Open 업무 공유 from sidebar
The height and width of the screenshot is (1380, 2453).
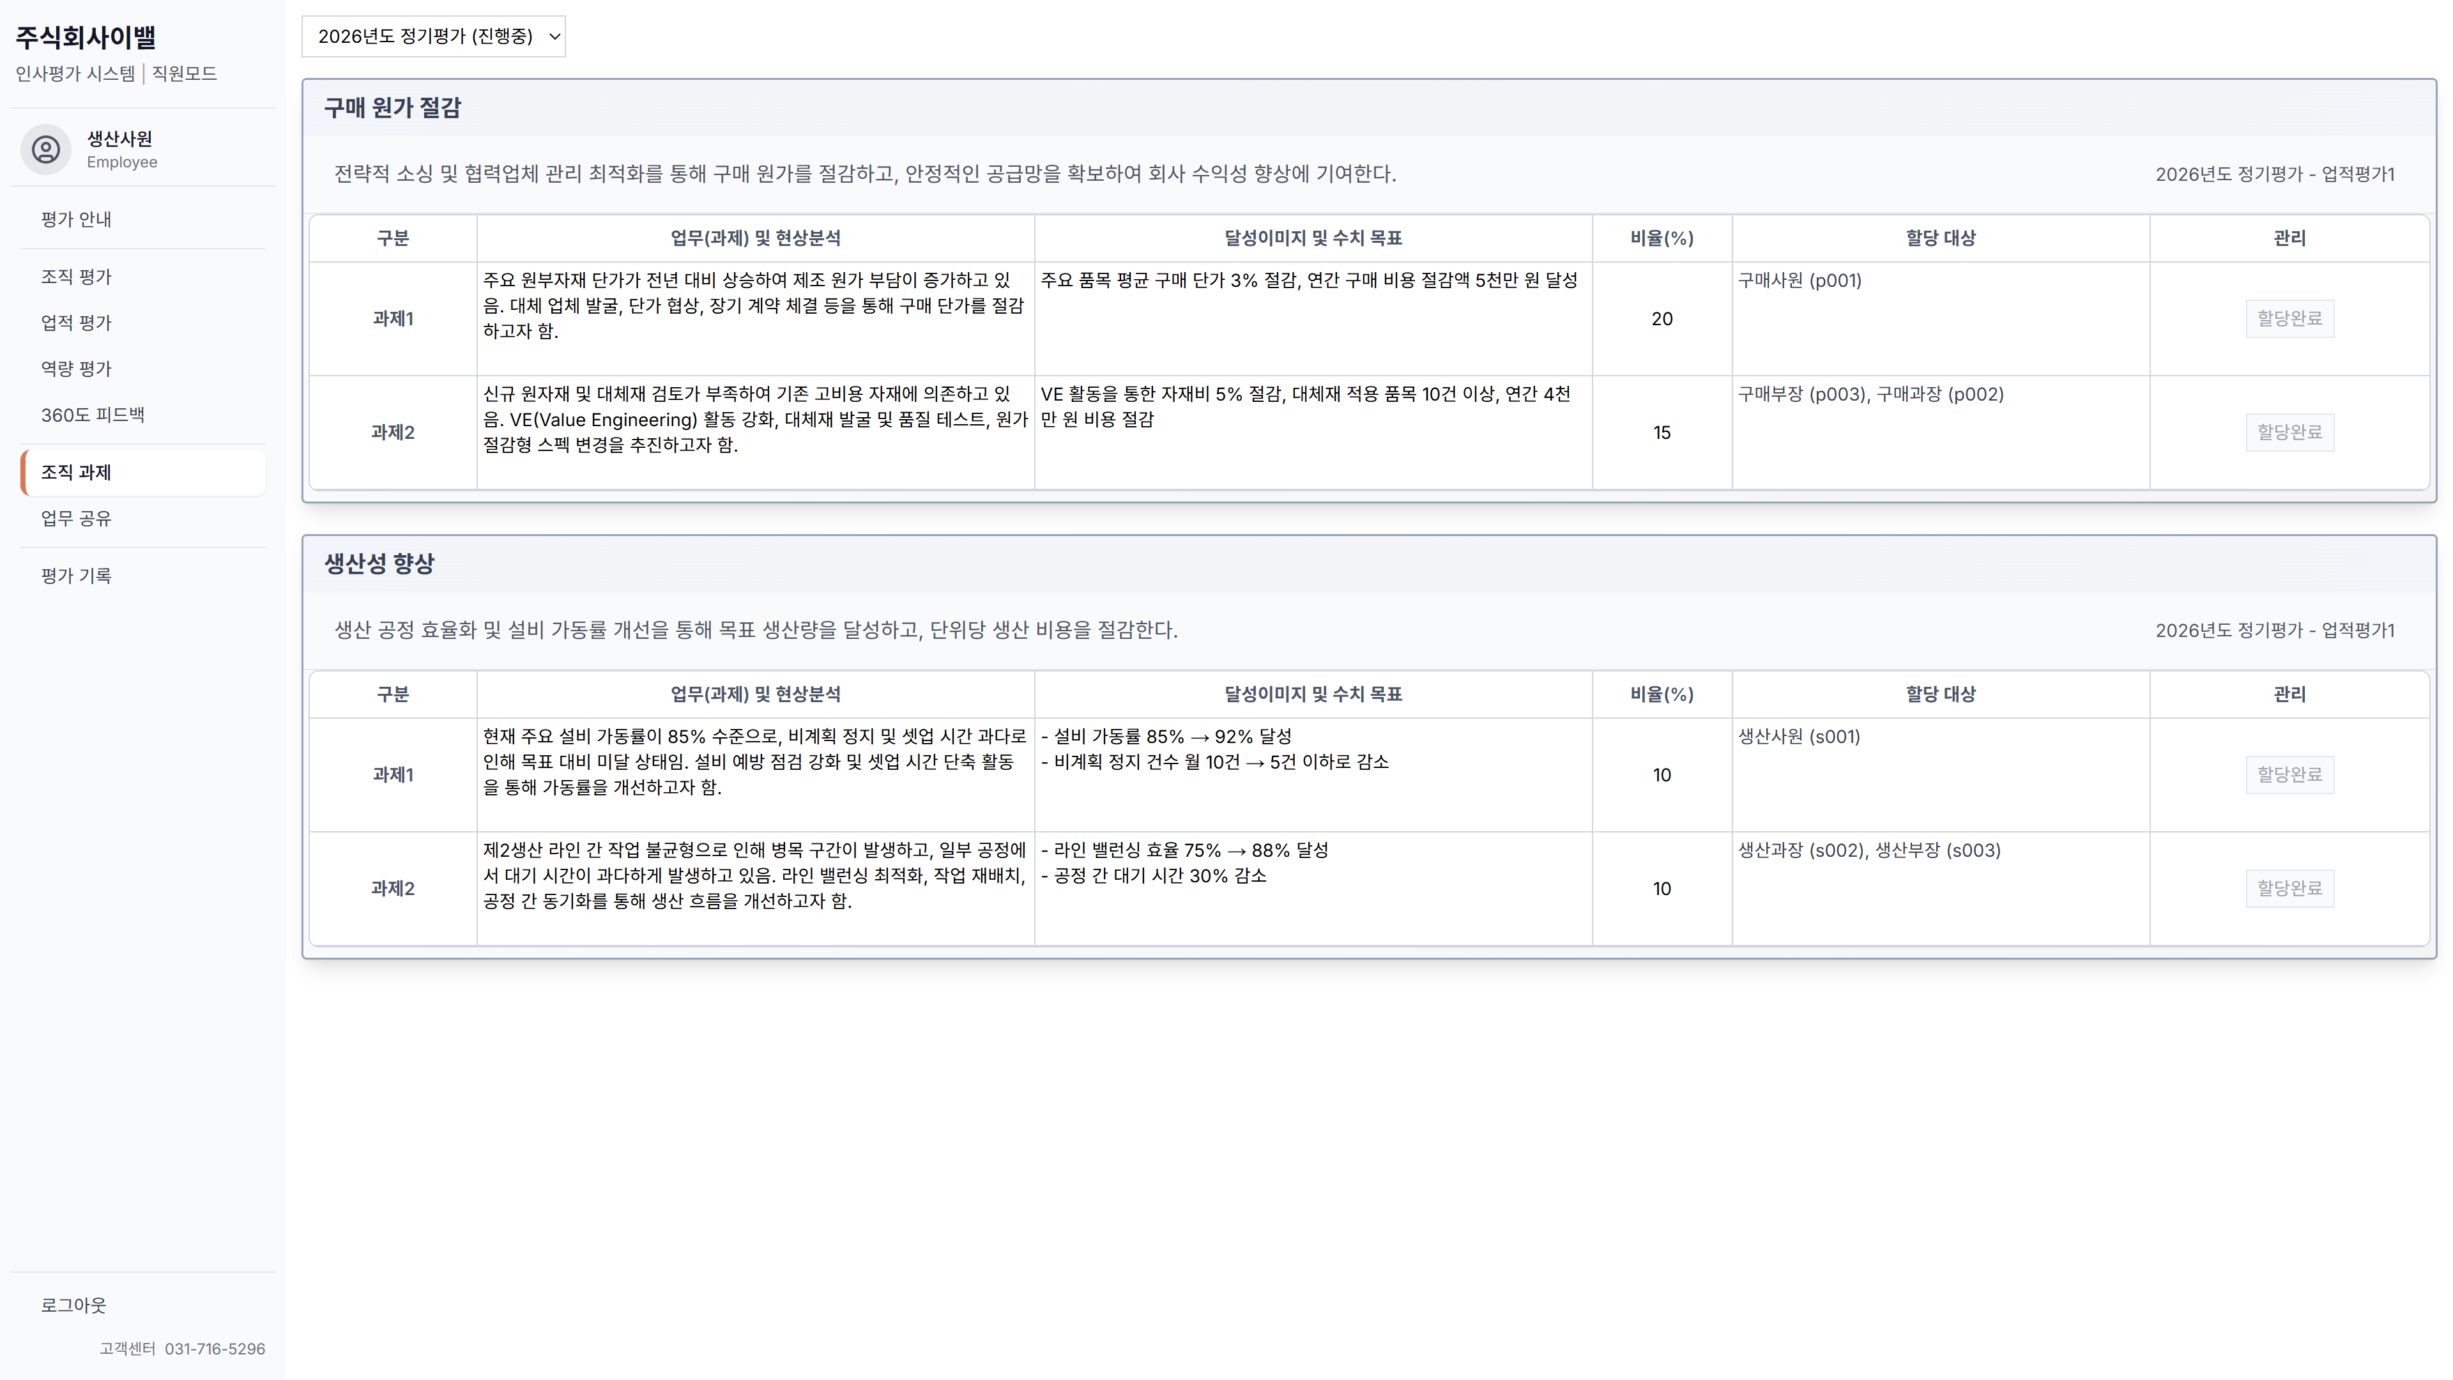pyautogui.click(x=76, y=518)
